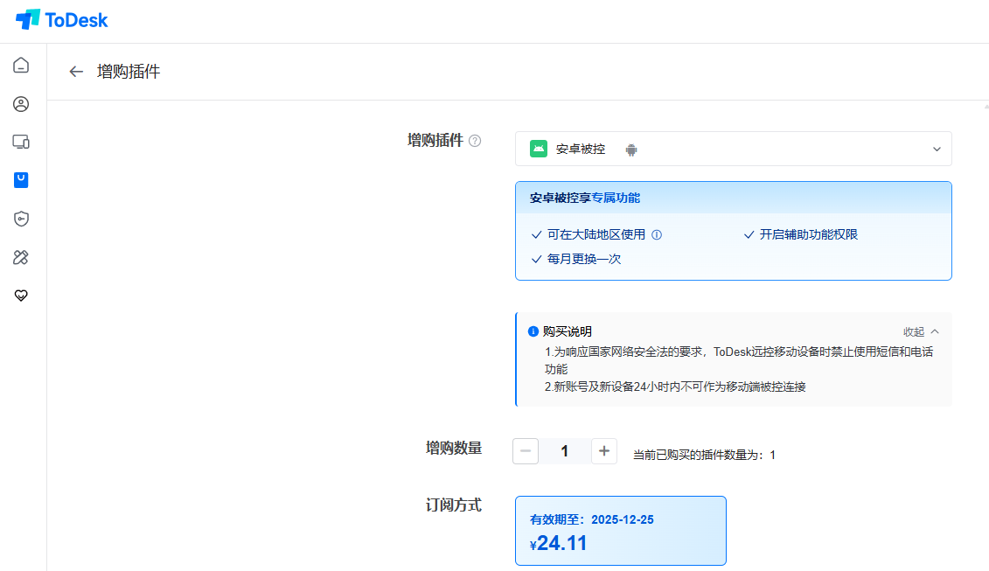Click the quantity input field showing 1
The image size is (989, 571).
(x=565, y=451)
